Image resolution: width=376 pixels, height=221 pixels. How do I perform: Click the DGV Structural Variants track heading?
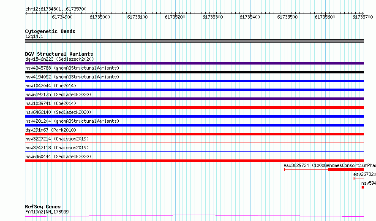click(59, 54)
